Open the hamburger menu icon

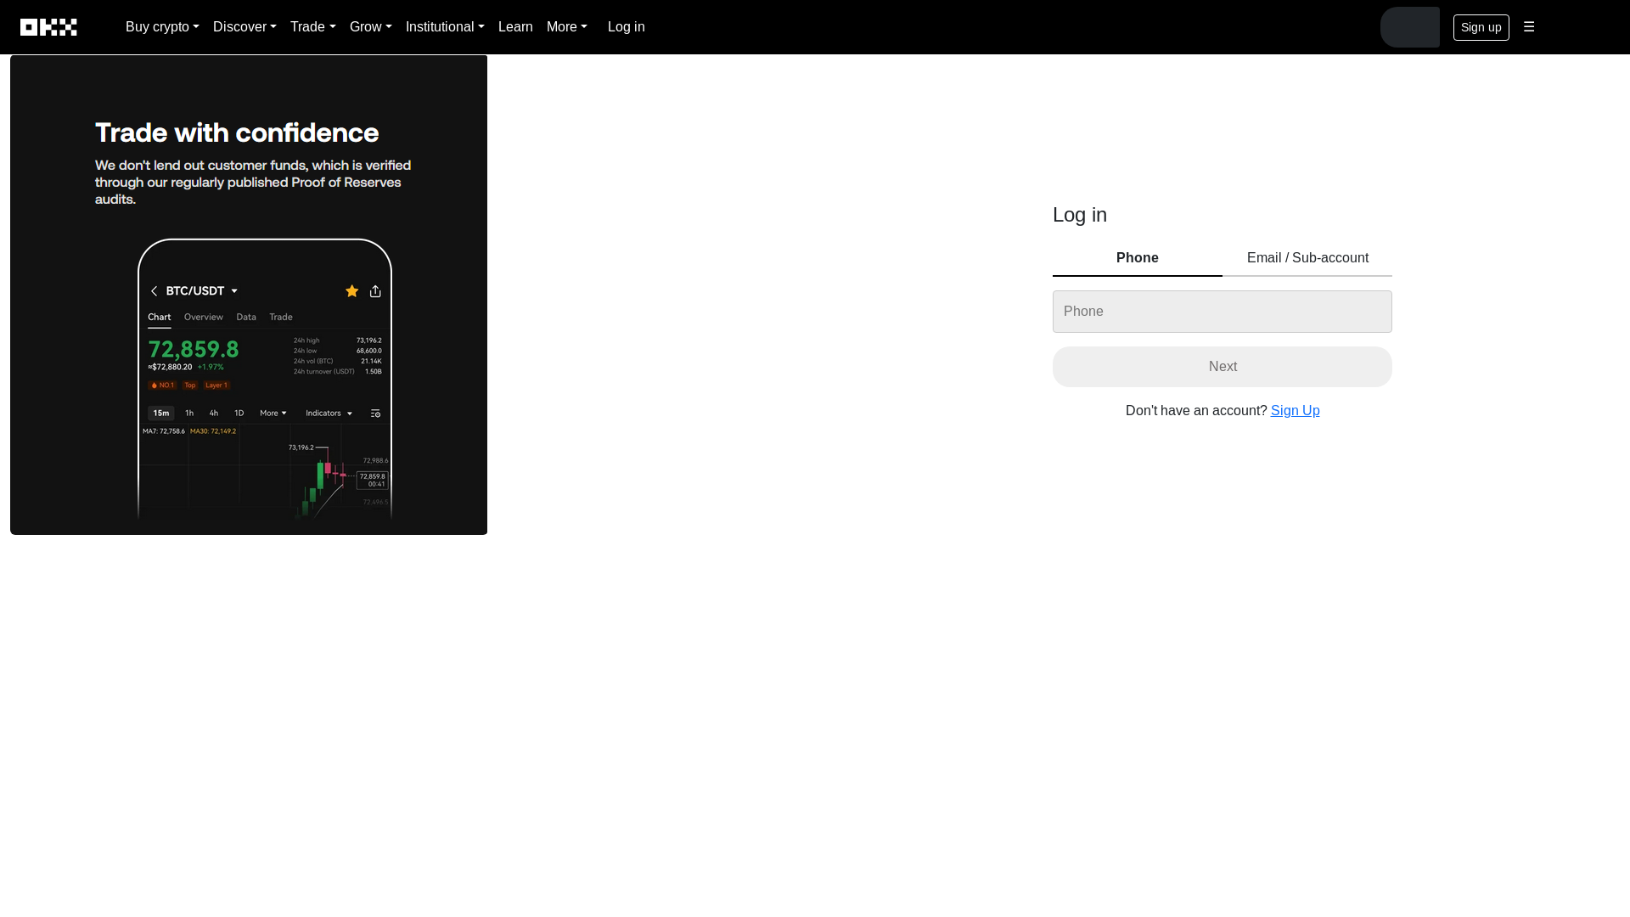(x=1529, y=27)
